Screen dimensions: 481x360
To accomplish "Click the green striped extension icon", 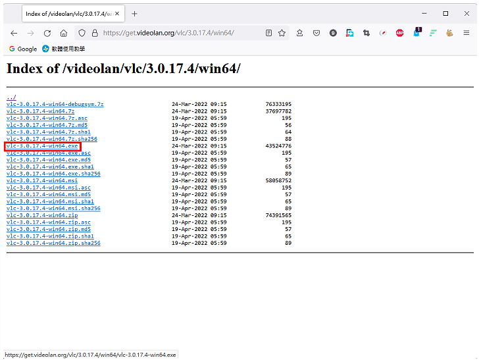I will click(433, 33).
